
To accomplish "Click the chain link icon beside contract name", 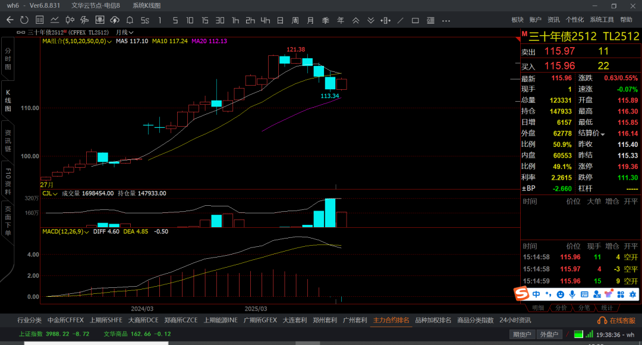I will click(20, 32).
